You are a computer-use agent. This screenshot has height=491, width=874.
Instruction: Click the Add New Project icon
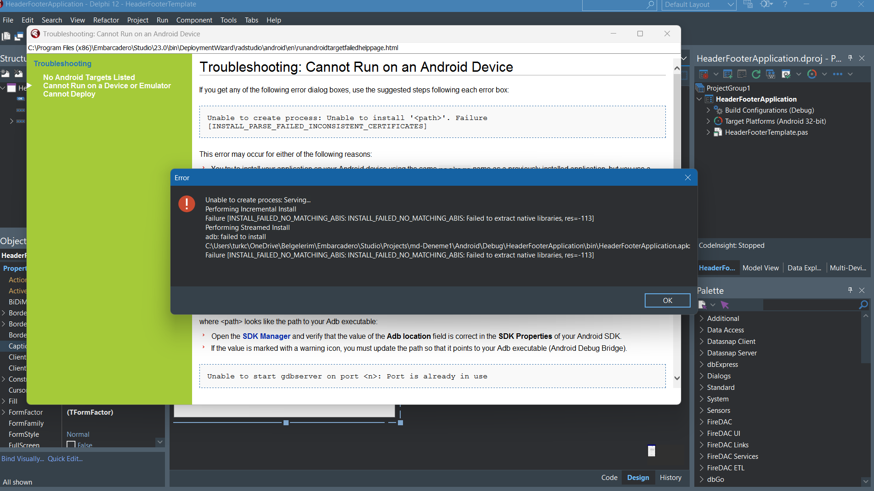tap(728, 74)
